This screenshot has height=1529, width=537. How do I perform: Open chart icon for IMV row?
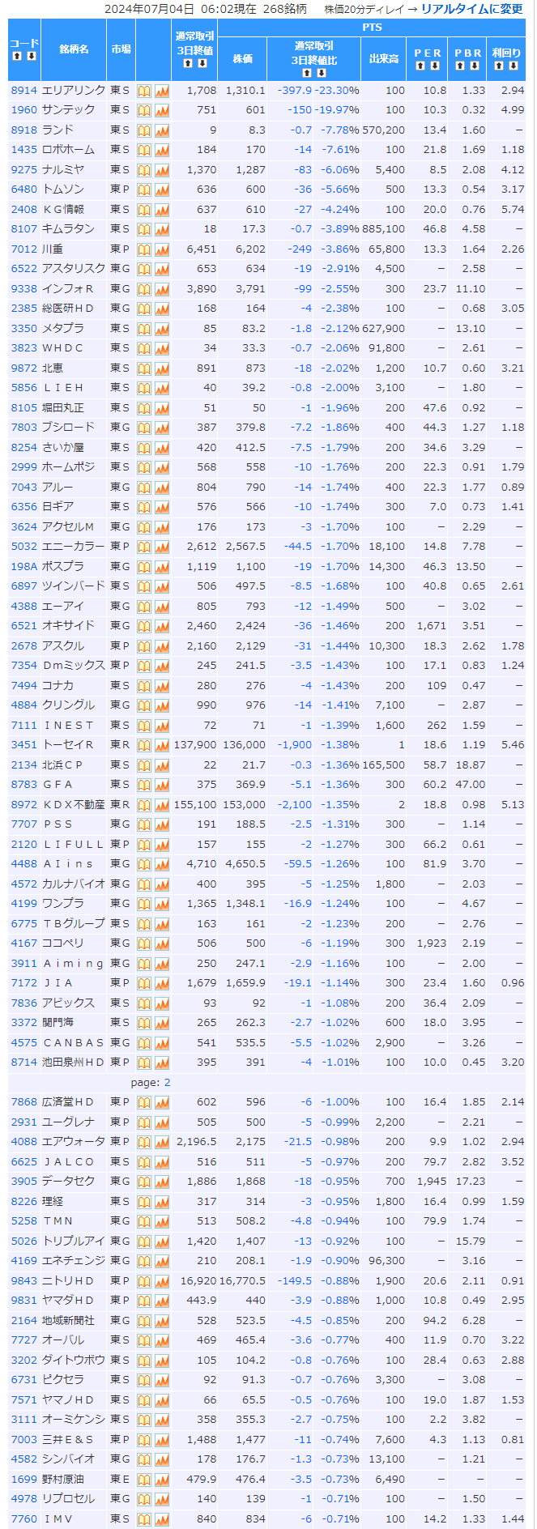pos(162,1519)
